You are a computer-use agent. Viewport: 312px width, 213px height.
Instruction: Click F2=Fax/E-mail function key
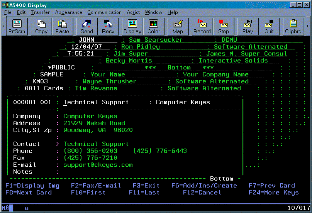point(96,186)
